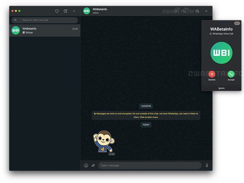Image resolution: width=244 pixels, height=183 pixels.
Task: Open the status circle icon in sidebar header
Action: click(57, 11)
